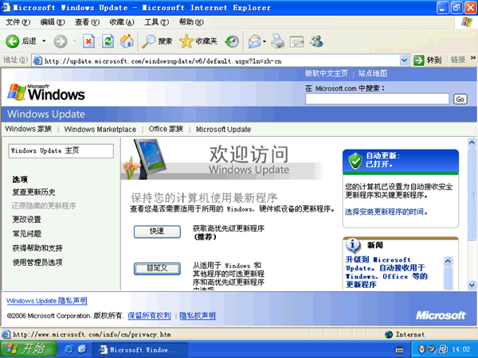Image resolution: width=478 pixels, height=358 pixels.
Task: Click the 快速 express update button
Action: (x=157, y=232)
